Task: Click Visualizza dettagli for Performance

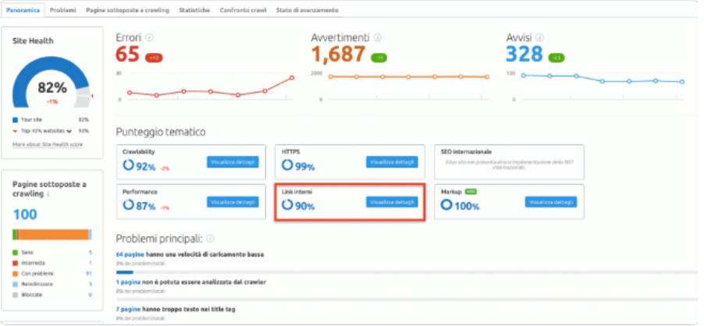Action: tap(233, 202)
